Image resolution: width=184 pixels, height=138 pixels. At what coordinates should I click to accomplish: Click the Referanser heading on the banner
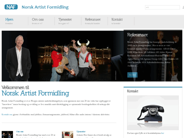[137, 35]
